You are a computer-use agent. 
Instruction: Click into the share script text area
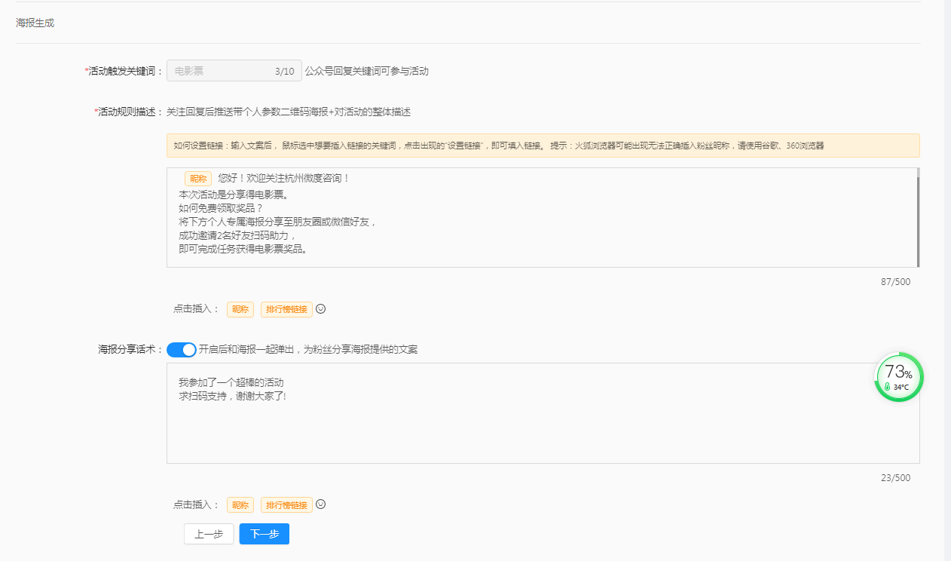(543, 413)
